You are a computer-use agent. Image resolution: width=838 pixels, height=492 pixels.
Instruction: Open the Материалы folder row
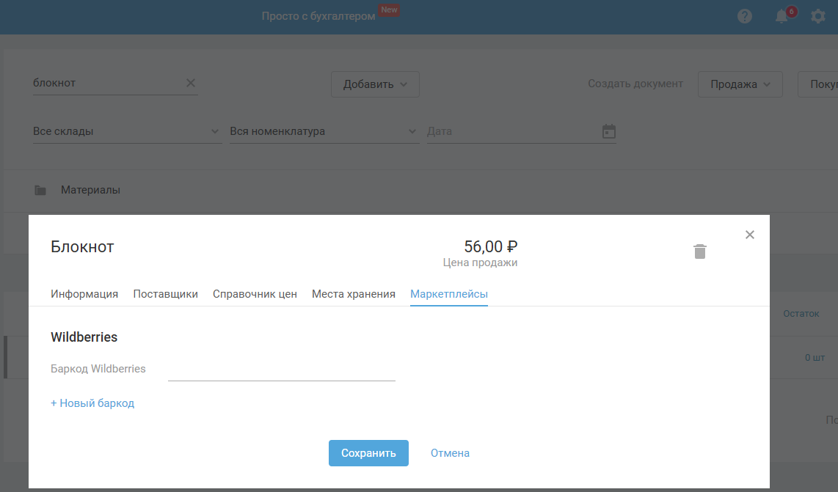420,190
